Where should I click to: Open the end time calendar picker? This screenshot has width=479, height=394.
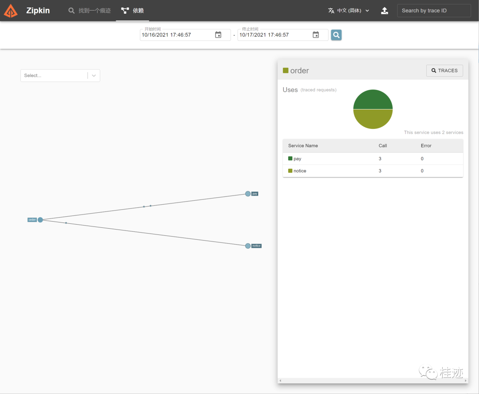pyautogui.click(x=316, y=35)
